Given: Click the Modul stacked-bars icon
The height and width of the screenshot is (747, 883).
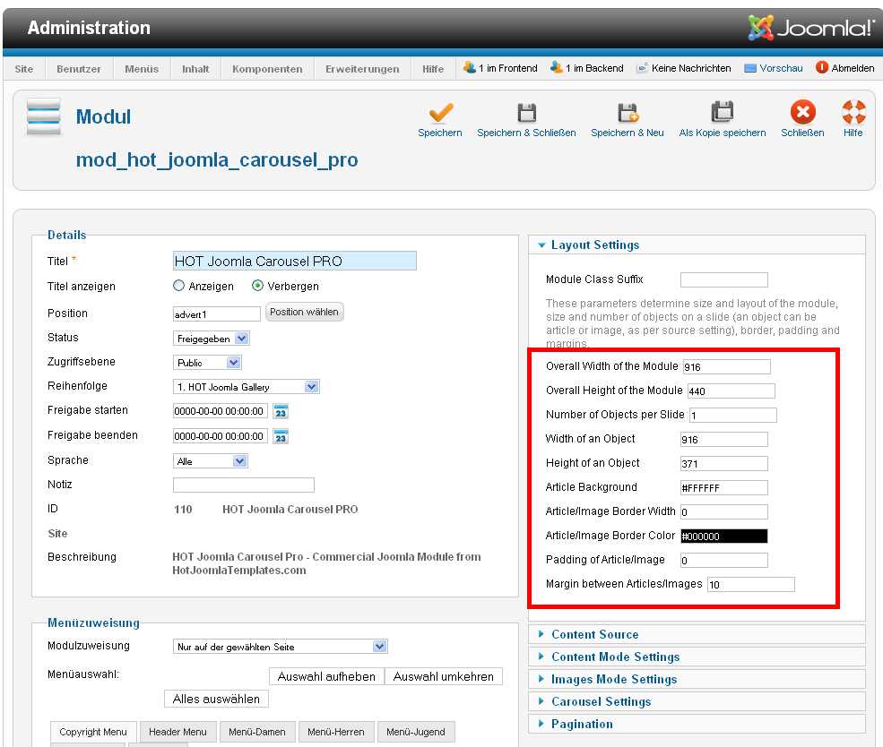Looking at the screenshot, I should coord(43,116).
